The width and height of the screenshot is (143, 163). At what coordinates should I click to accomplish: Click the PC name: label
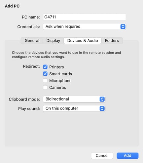(x=31, y=17)
